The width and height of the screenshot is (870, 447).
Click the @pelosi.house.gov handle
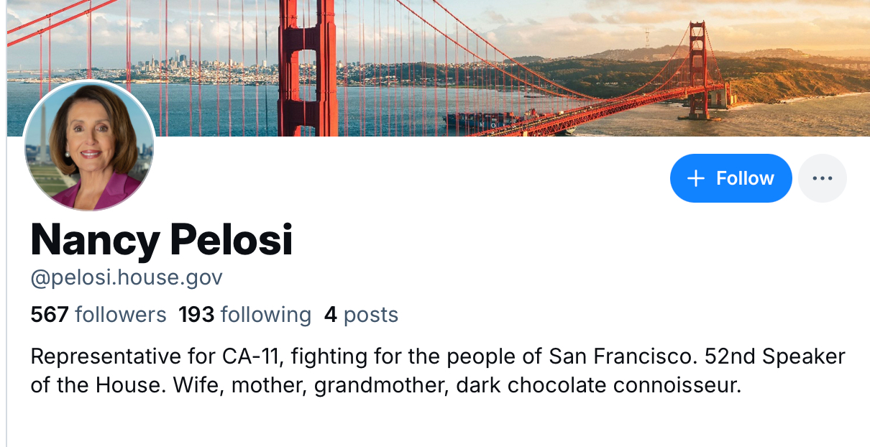pyautogui.click(x=127, y=277)
